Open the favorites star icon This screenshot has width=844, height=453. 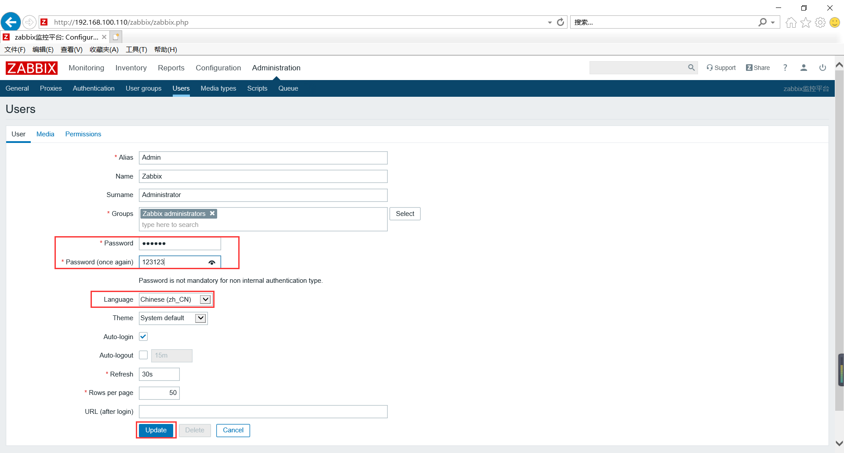click(x=806, y=22)
